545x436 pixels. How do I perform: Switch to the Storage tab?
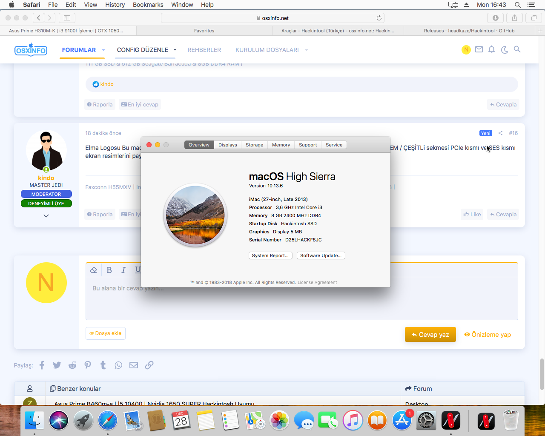click(254, 145)
